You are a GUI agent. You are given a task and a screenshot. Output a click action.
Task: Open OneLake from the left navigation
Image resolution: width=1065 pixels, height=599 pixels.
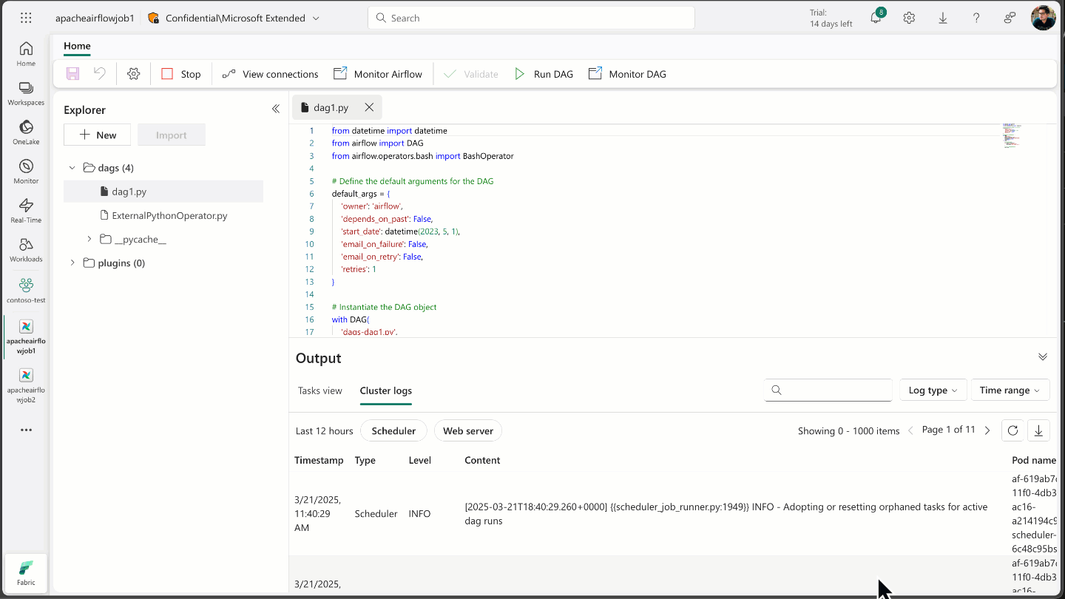tap(26, 132)
